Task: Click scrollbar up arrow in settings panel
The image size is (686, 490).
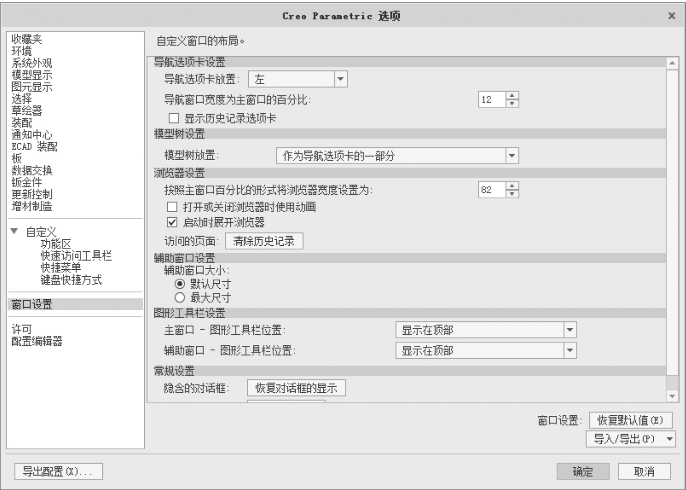Action: point(672,63)
